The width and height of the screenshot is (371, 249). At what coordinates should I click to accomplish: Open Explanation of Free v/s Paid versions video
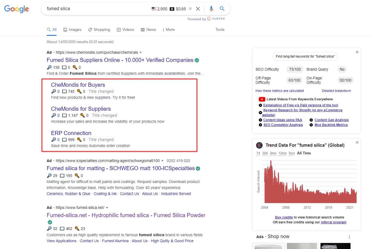(x=301, y=105)
